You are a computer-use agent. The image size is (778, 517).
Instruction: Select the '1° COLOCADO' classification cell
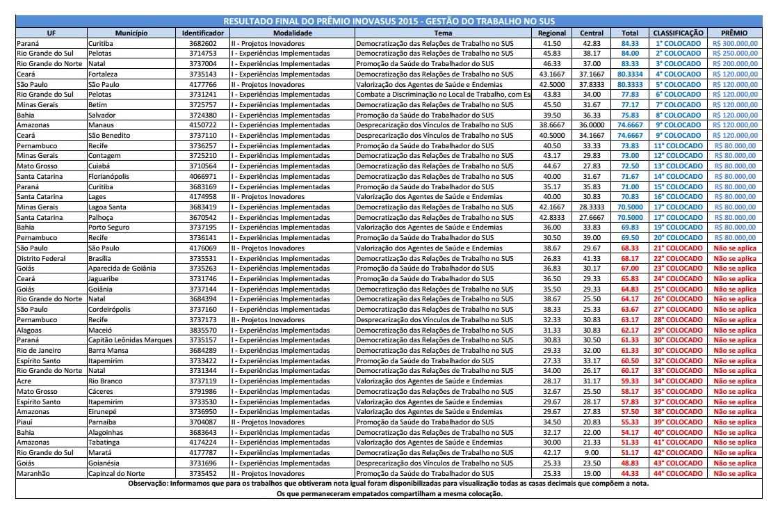(679, 43)
